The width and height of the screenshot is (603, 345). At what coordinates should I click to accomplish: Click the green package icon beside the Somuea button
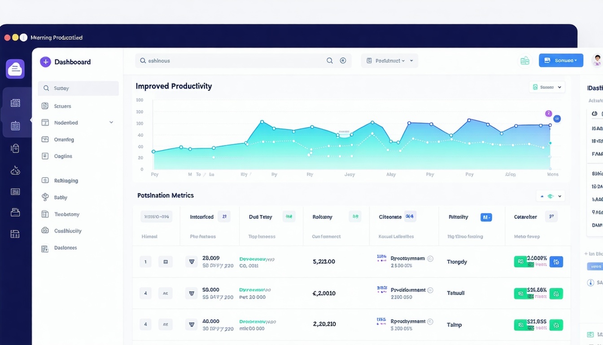click(525, 60)
